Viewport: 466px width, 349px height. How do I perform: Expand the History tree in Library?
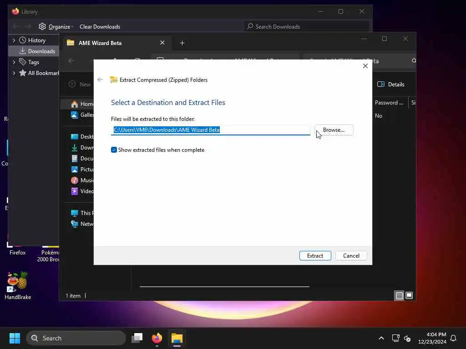point(14,40)
